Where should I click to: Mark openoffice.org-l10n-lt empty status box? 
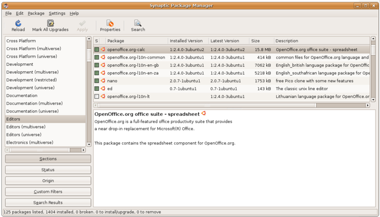point(97,96)
